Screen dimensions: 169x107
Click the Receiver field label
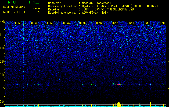tap(55, 9)
